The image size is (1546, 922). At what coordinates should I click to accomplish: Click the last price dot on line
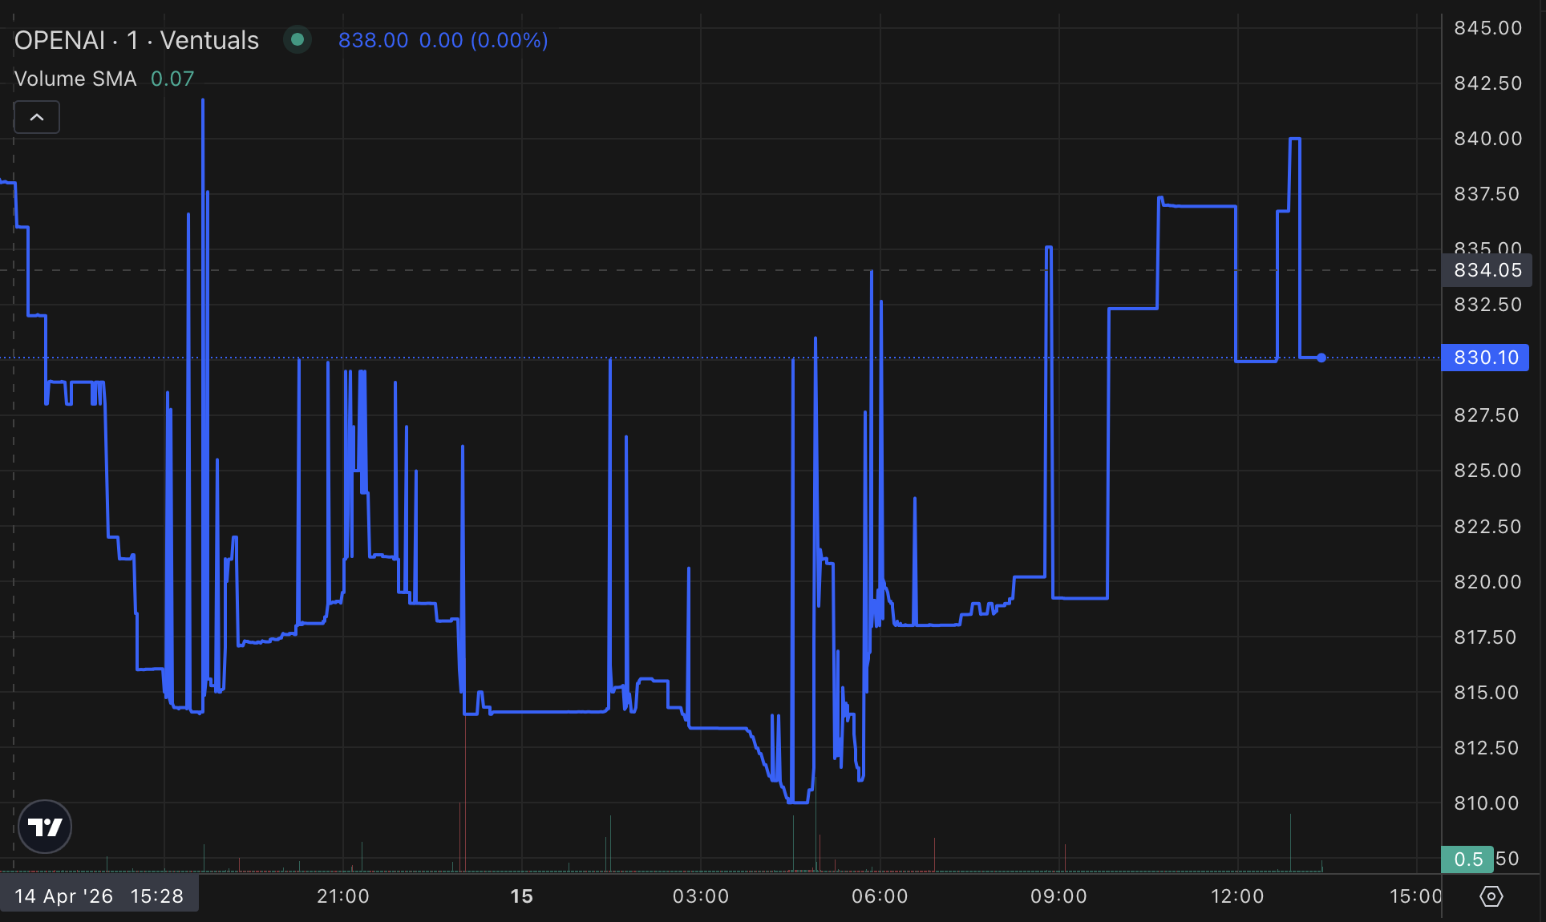(x=1321, y=358)
